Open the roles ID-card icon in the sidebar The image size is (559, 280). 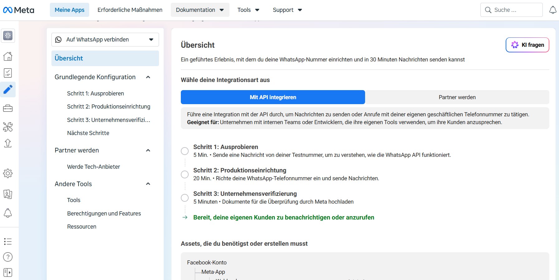point(8,194)
